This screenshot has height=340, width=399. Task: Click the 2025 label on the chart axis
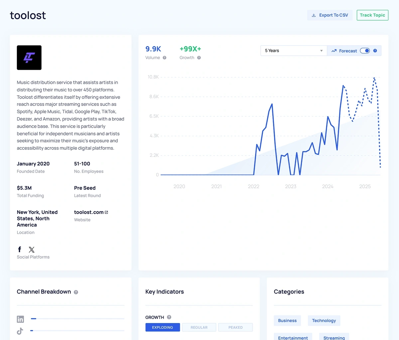click(365, 187)
